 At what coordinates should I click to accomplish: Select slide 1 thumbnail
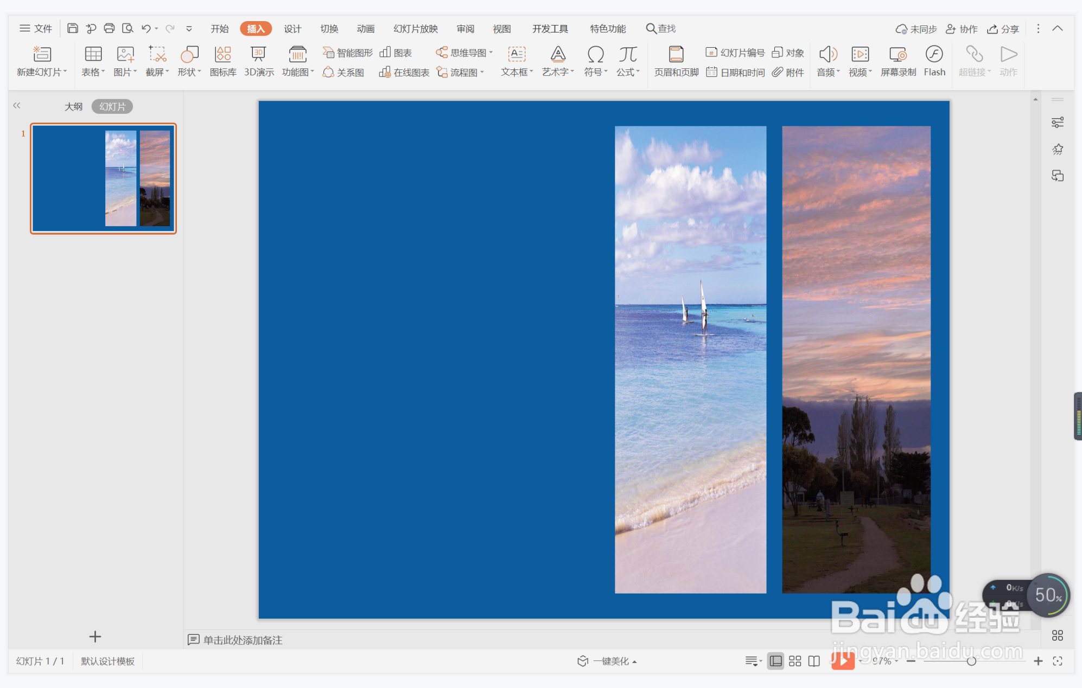(x=103, y=178)
